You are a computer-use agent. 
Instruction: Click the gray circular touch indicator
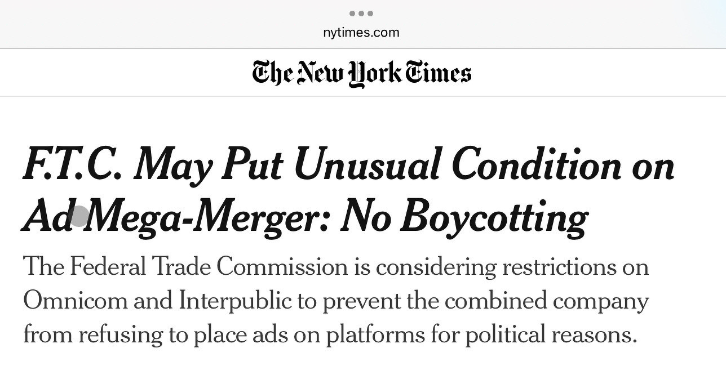pos(79,216)
